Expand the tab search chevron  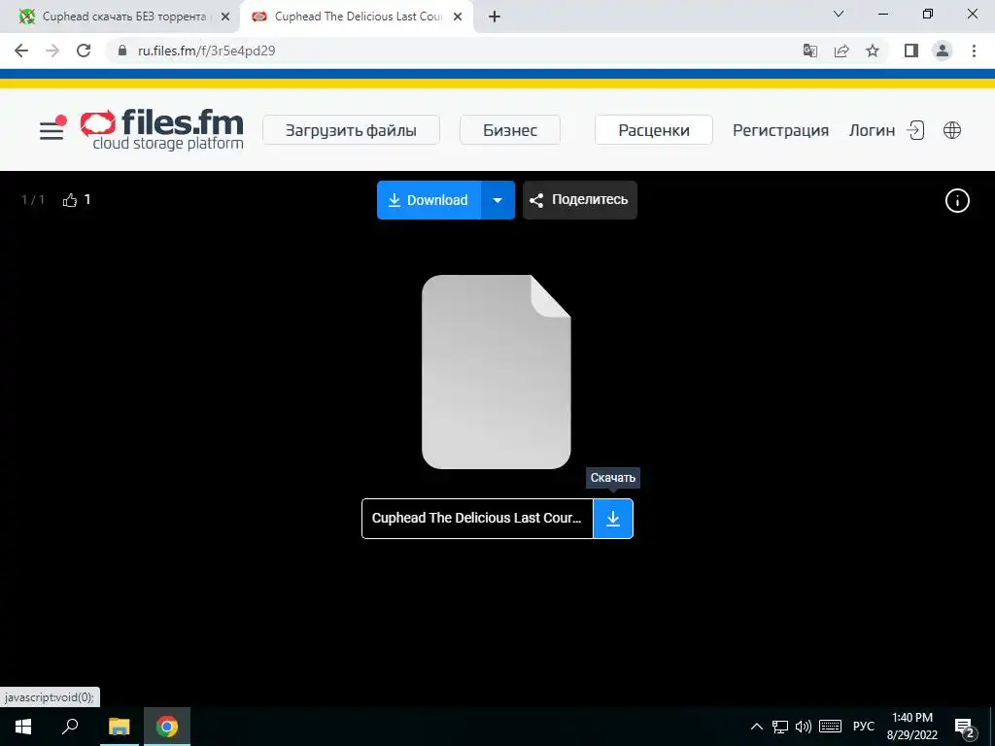tap(839, 14)
